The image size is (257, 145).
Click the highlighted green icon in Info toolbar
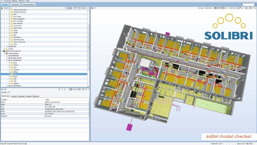click(x=71, y=89)
